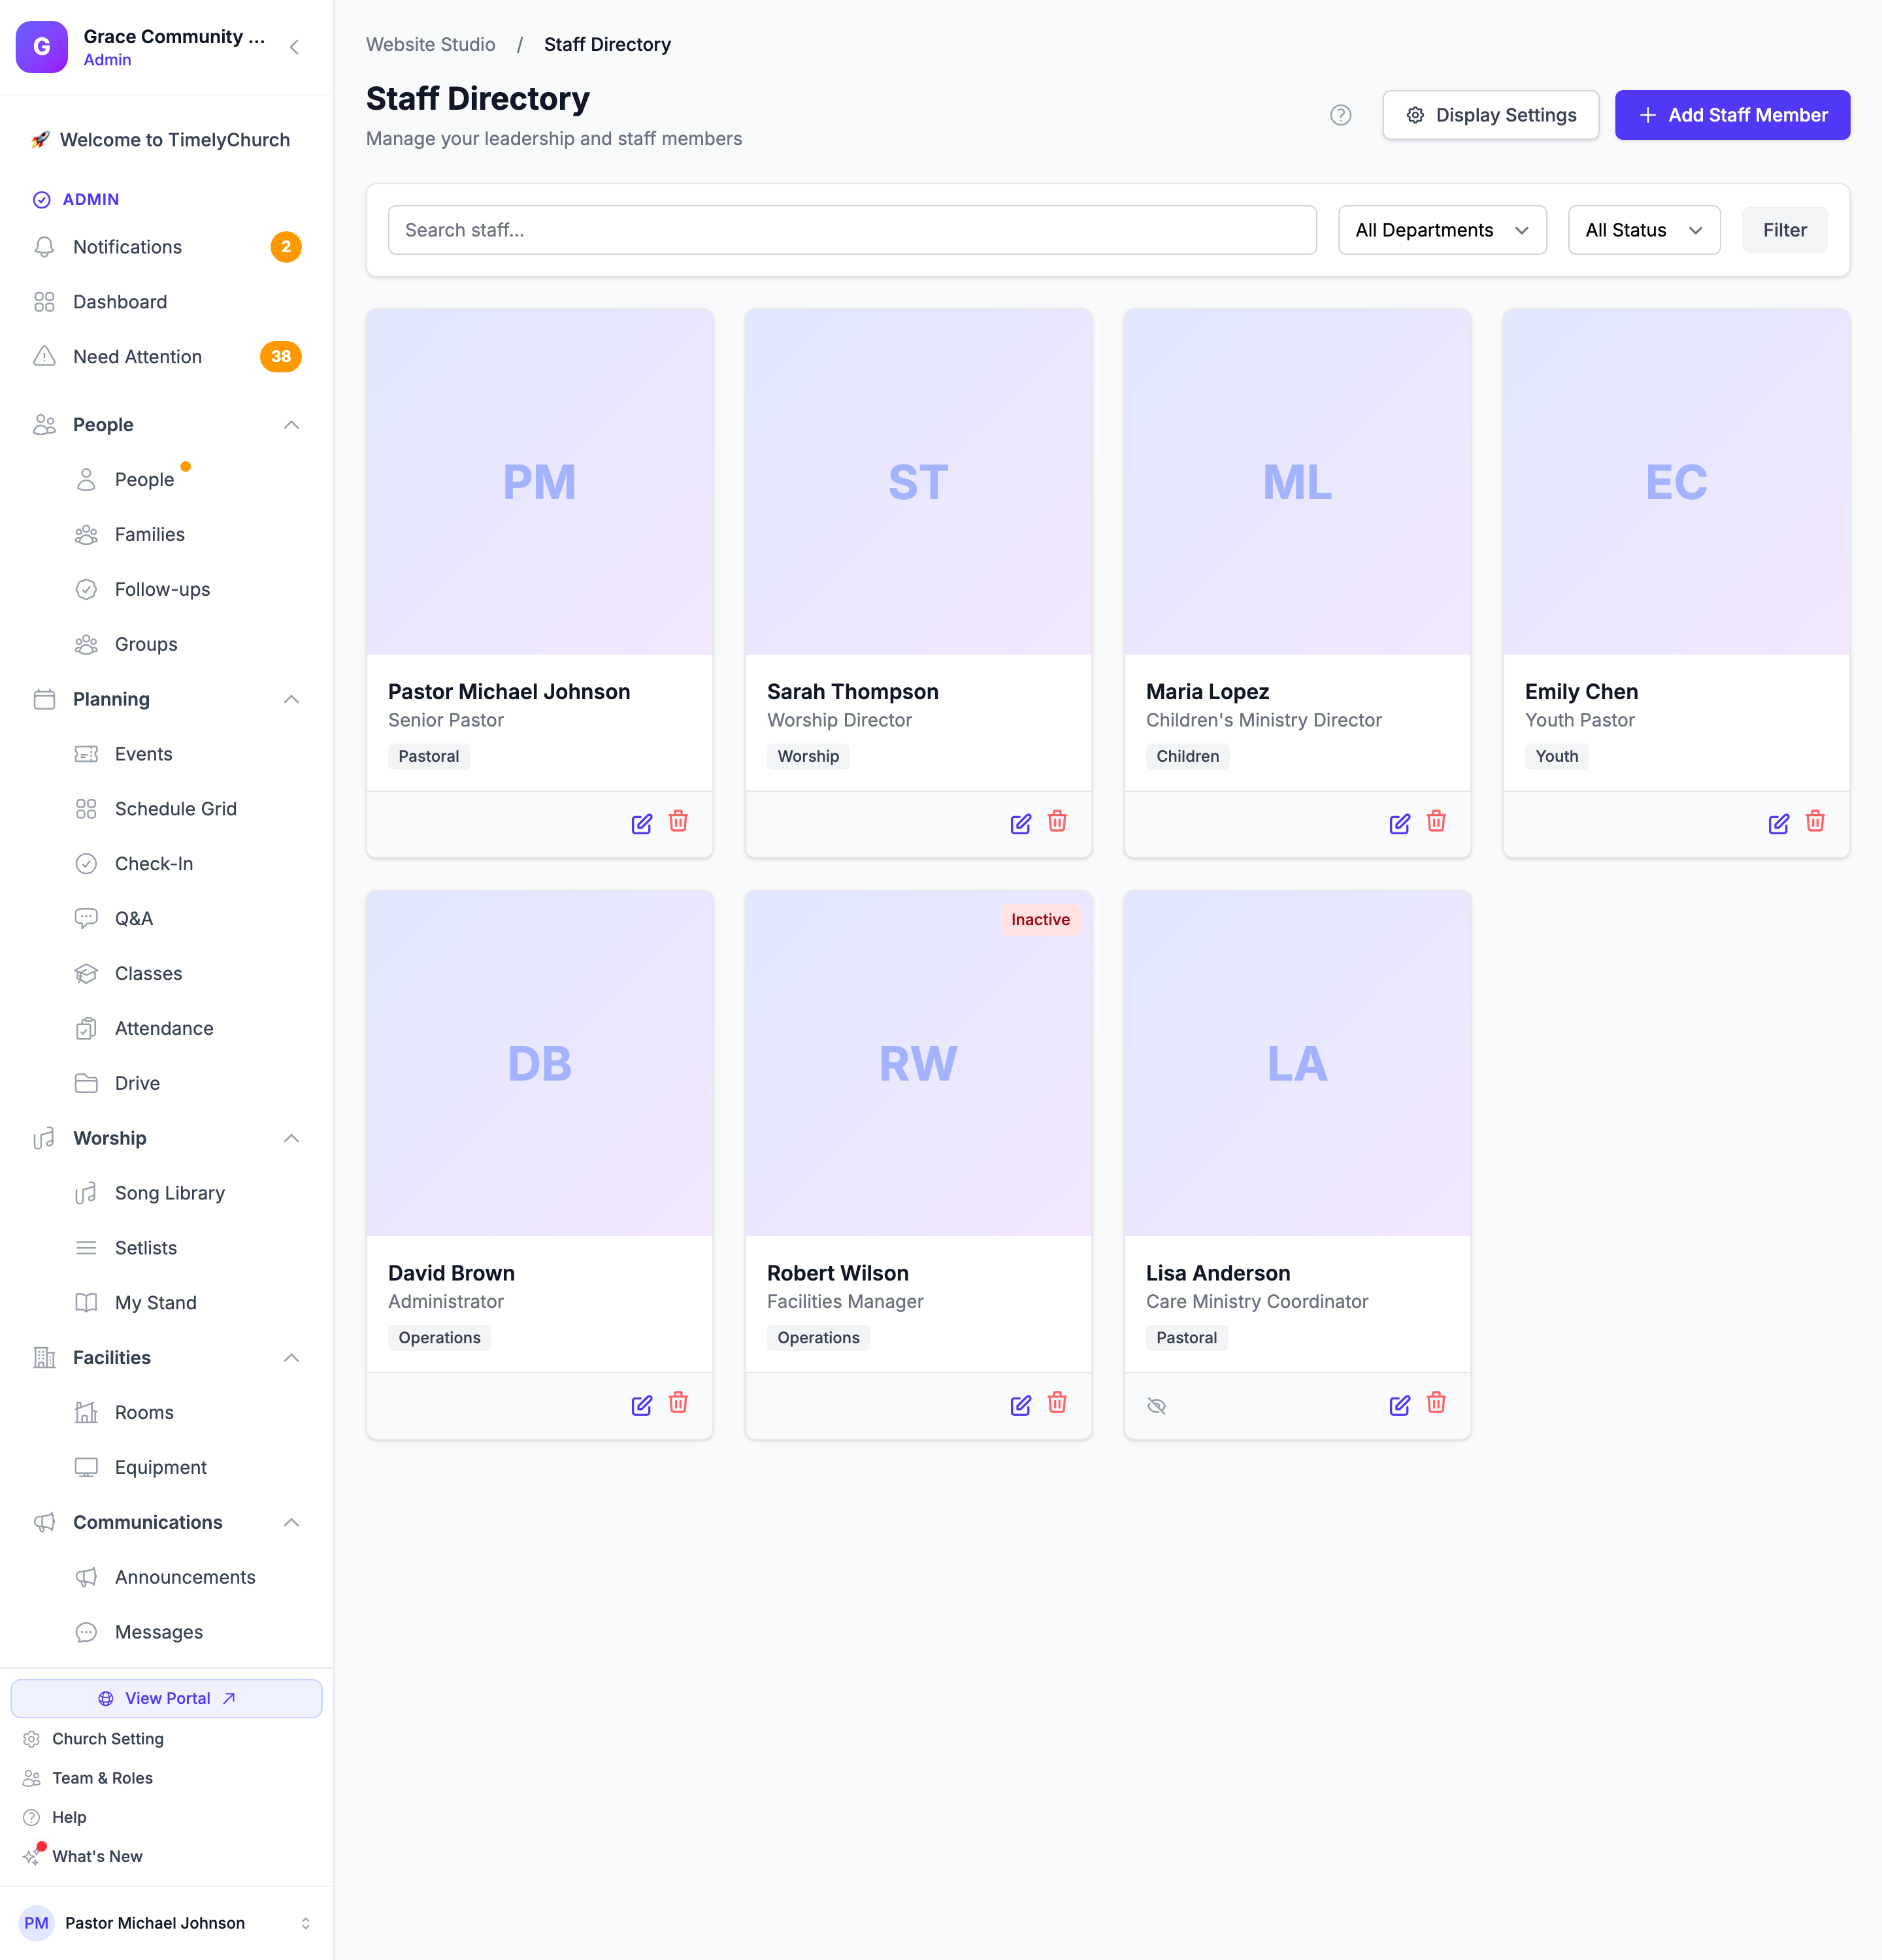
Task: Open user menu for Pastor Michael Johnson
Action: (x=166, y=1922)
